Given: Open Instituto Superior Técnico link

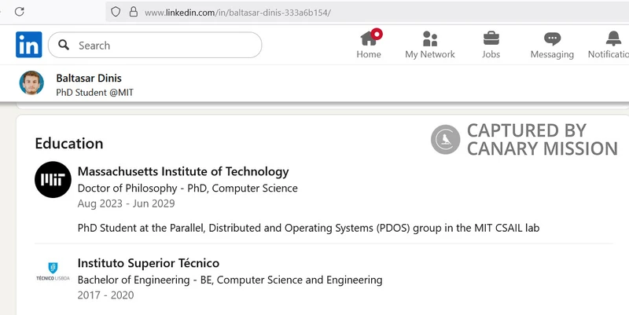Looking at the screenshot, I should 149,263.
